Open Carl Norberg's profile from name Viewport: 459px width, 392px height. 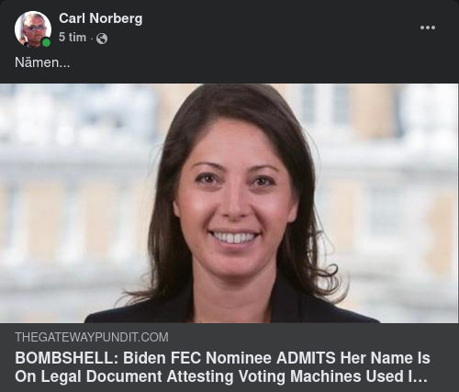point(101,18)
